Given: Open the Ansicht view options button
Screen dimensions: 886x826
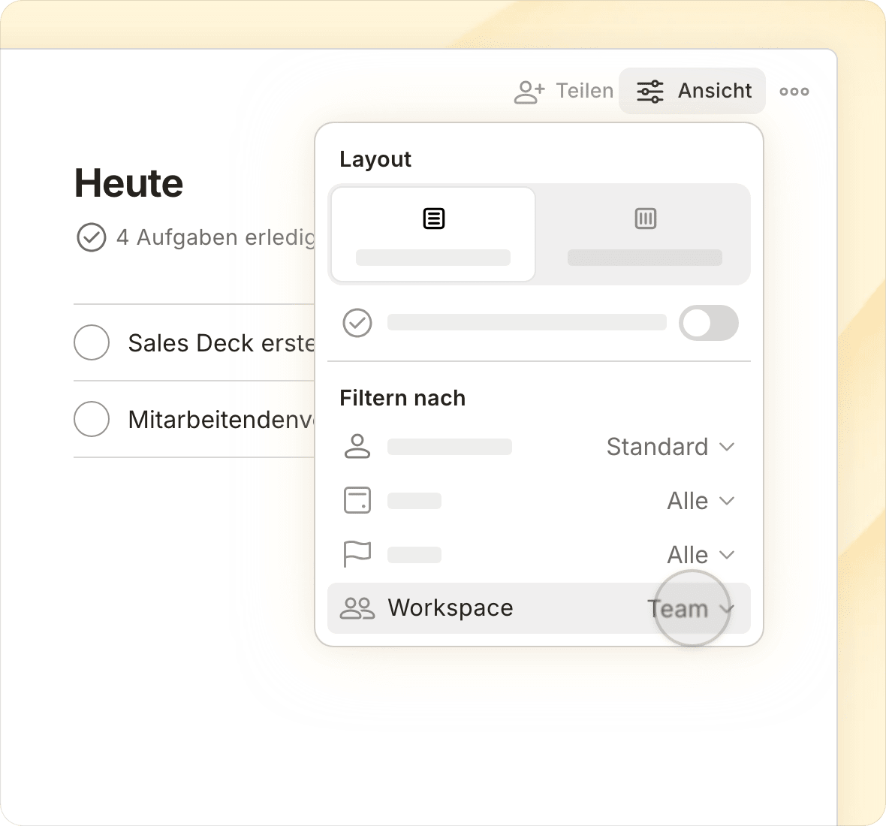Looking at the screenshot, I should pyautogui.click(x=692, y=91).
